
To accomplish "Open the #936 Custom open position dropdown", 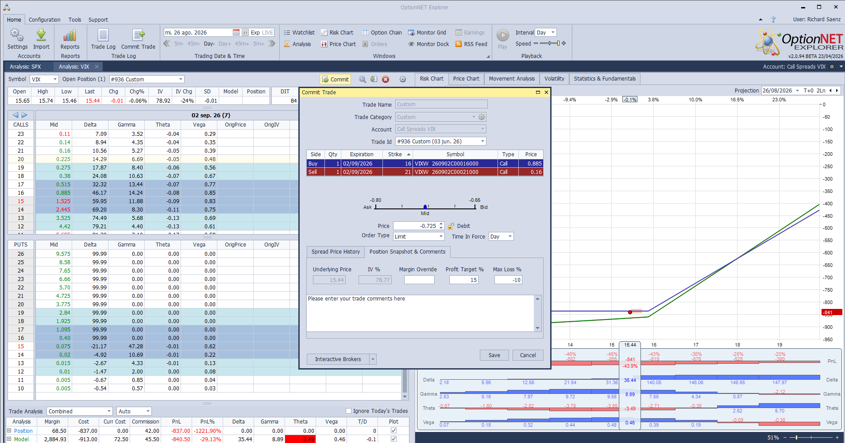I will tap(181, 79).
